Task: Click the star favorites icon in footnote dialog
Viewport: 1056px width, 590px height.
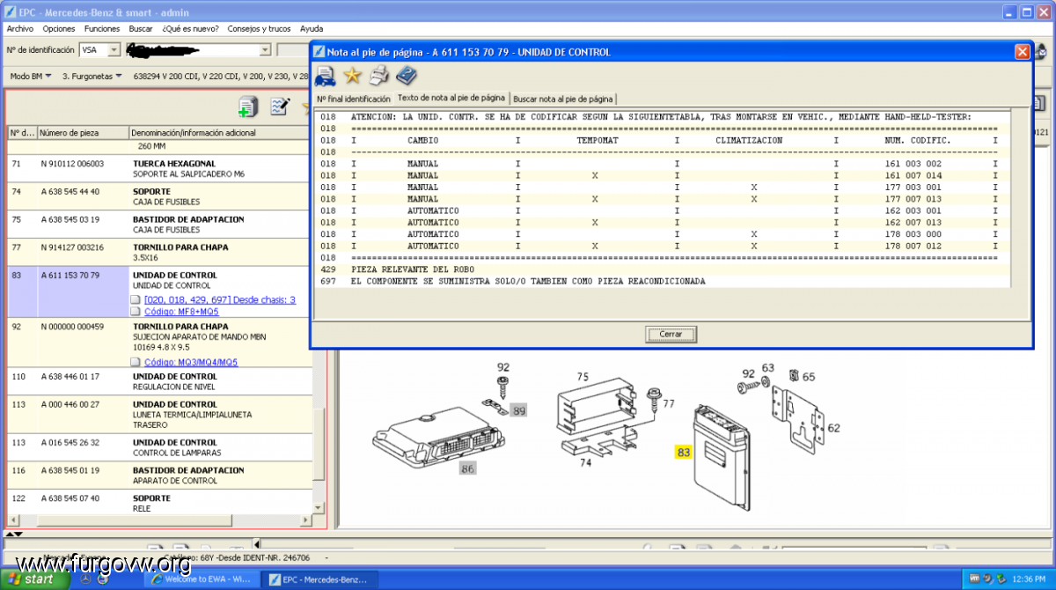Action: 352,75
